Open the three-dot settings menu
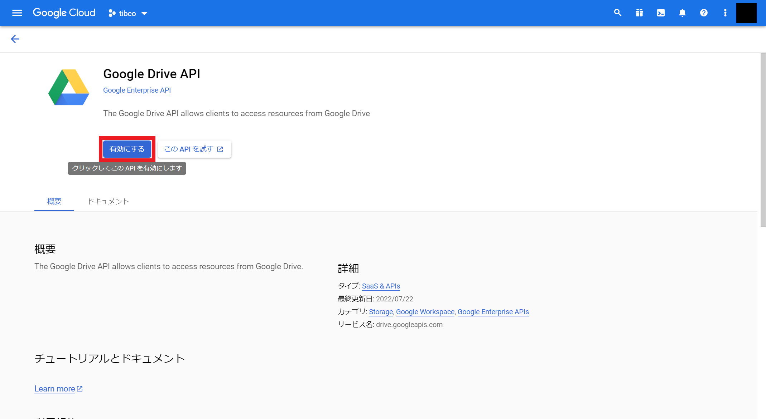Image resolution: width=766 pixels, height=419 pixels. click(x=725, y=13)
